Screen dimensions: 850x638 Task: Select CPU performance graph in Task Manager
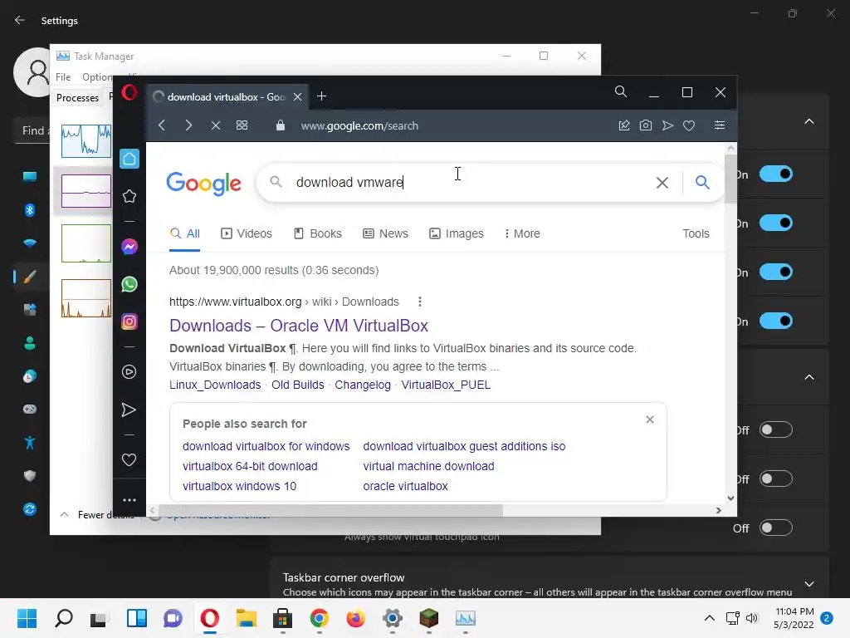[x=86, y=141]
